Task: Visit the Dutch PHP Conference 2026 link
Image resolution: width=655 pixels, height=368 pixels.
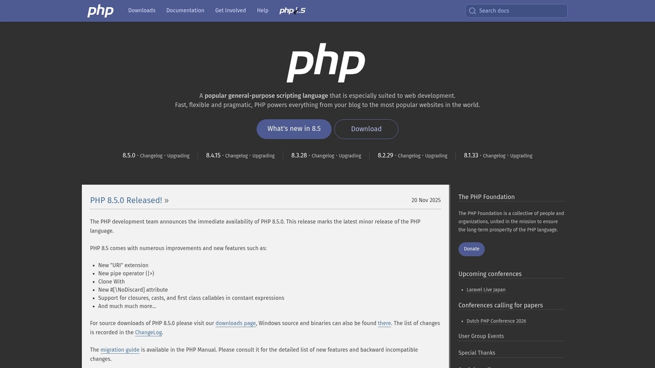Action: click(495, 321)
